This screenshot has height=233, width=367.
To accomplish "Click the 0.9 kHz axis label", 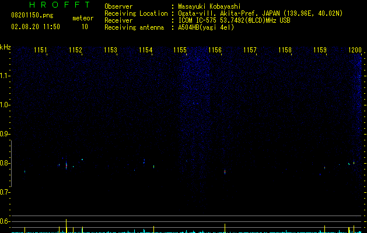I will (5, 134).
